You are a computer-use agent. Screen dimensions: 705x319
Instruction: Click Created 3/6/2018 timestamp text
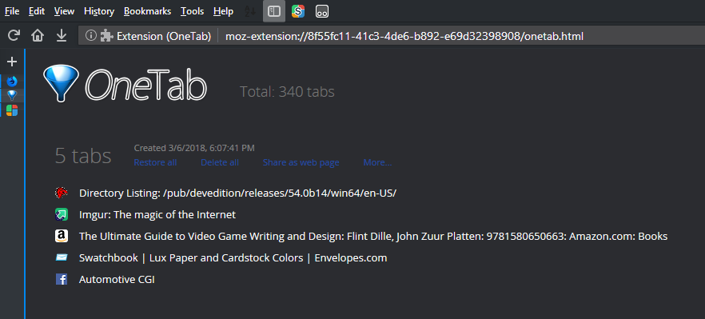[x=194, y=148]
